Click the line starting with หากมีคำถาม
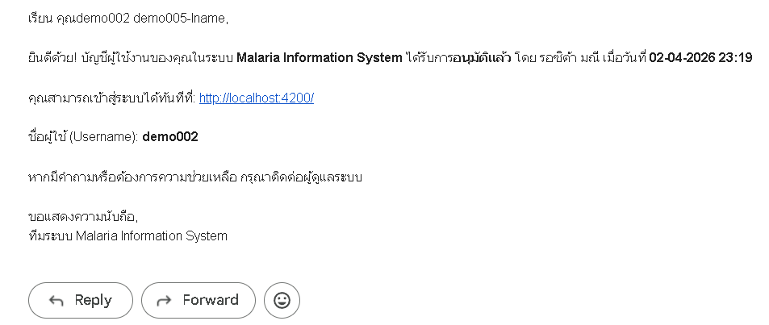This screenshot has height=325, width=769. click(194, 177)
